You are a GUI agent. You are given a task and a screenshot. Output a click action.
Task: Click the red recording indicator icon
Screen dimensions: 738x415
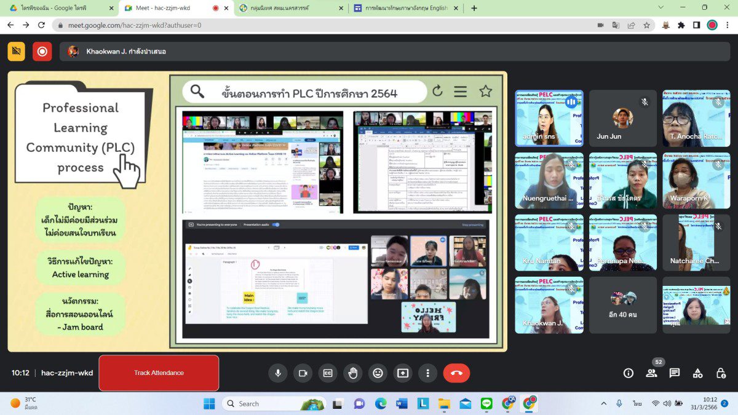click(42, 52)
